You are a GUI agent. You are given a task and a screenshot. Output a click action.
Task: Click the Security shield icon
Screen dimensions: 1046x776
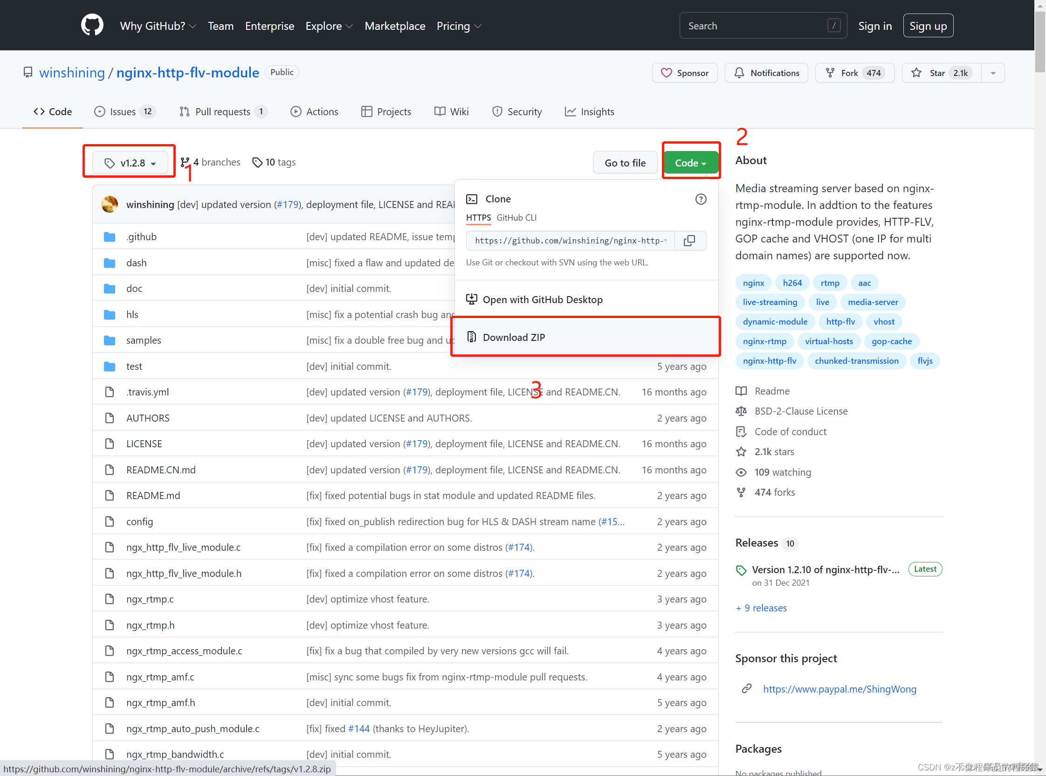[497, 111]
